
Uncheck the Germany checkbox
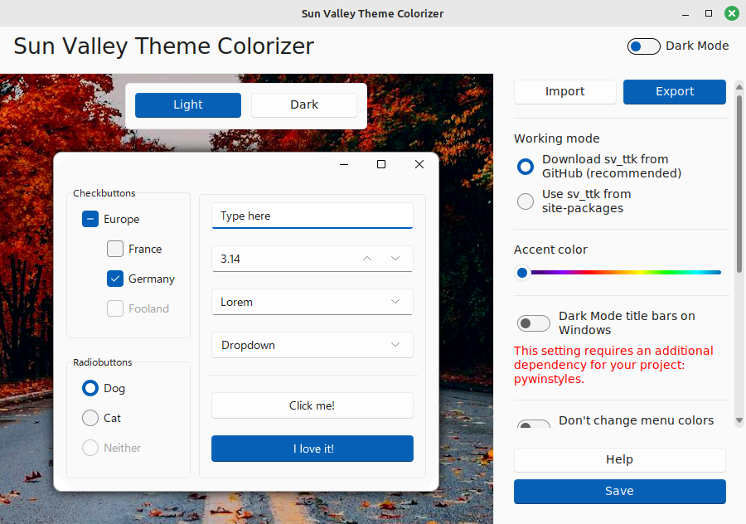[114, 279]
